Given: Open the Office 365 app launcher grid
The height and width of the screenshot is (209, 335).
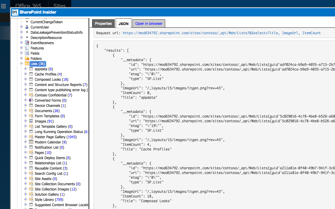Looking at the screenshot, I should pos(3,6).
